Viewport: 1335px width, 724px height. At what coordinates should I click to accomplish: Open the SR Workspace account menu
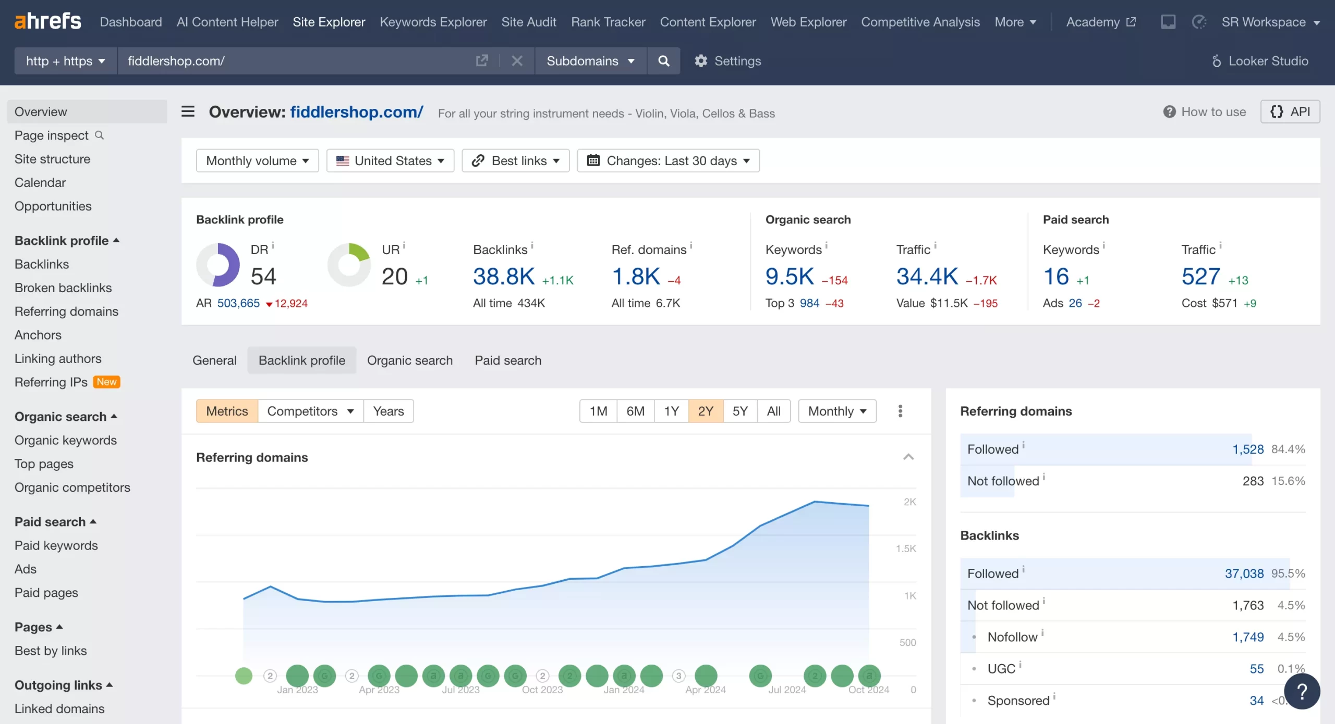click(x=1271, y=22)
